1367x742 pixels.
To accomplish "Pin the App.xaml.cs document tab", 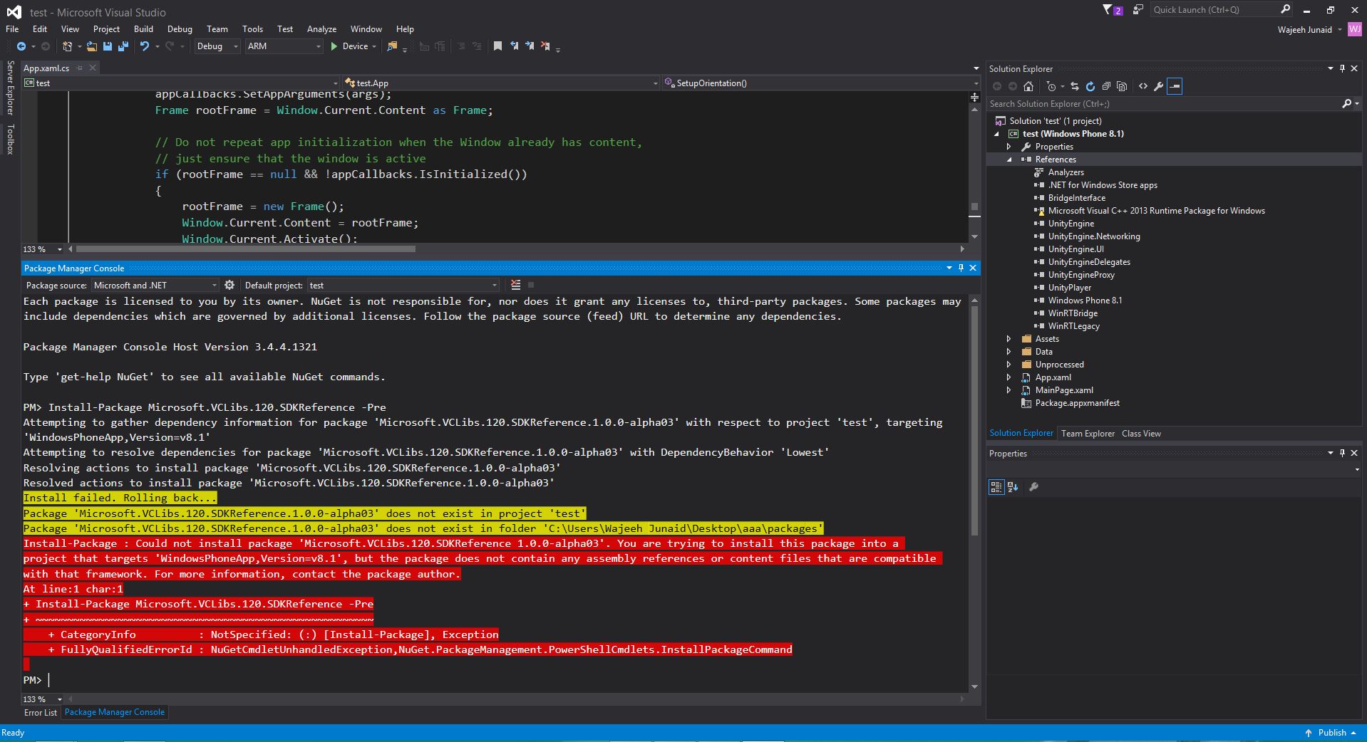I will click(80, 68).
